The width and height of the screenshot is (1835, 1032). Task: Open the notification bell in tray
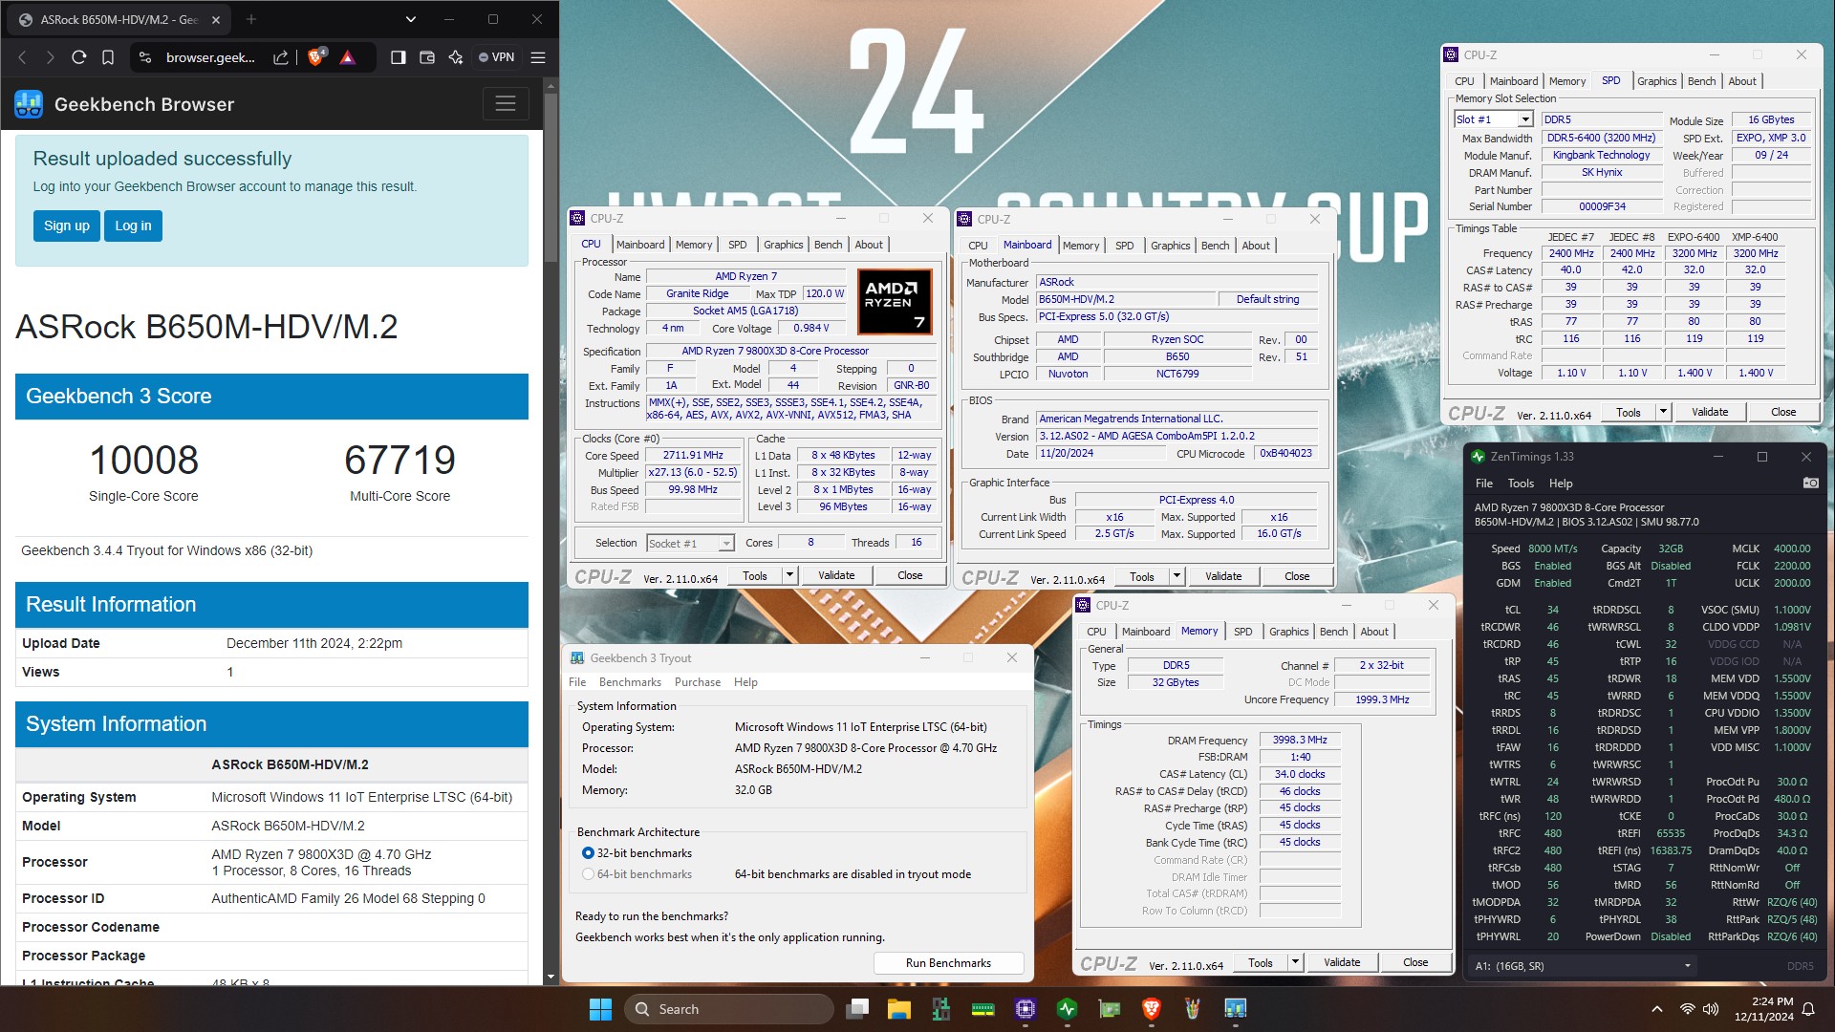pyautogui.click(x=1808, y=1009)
